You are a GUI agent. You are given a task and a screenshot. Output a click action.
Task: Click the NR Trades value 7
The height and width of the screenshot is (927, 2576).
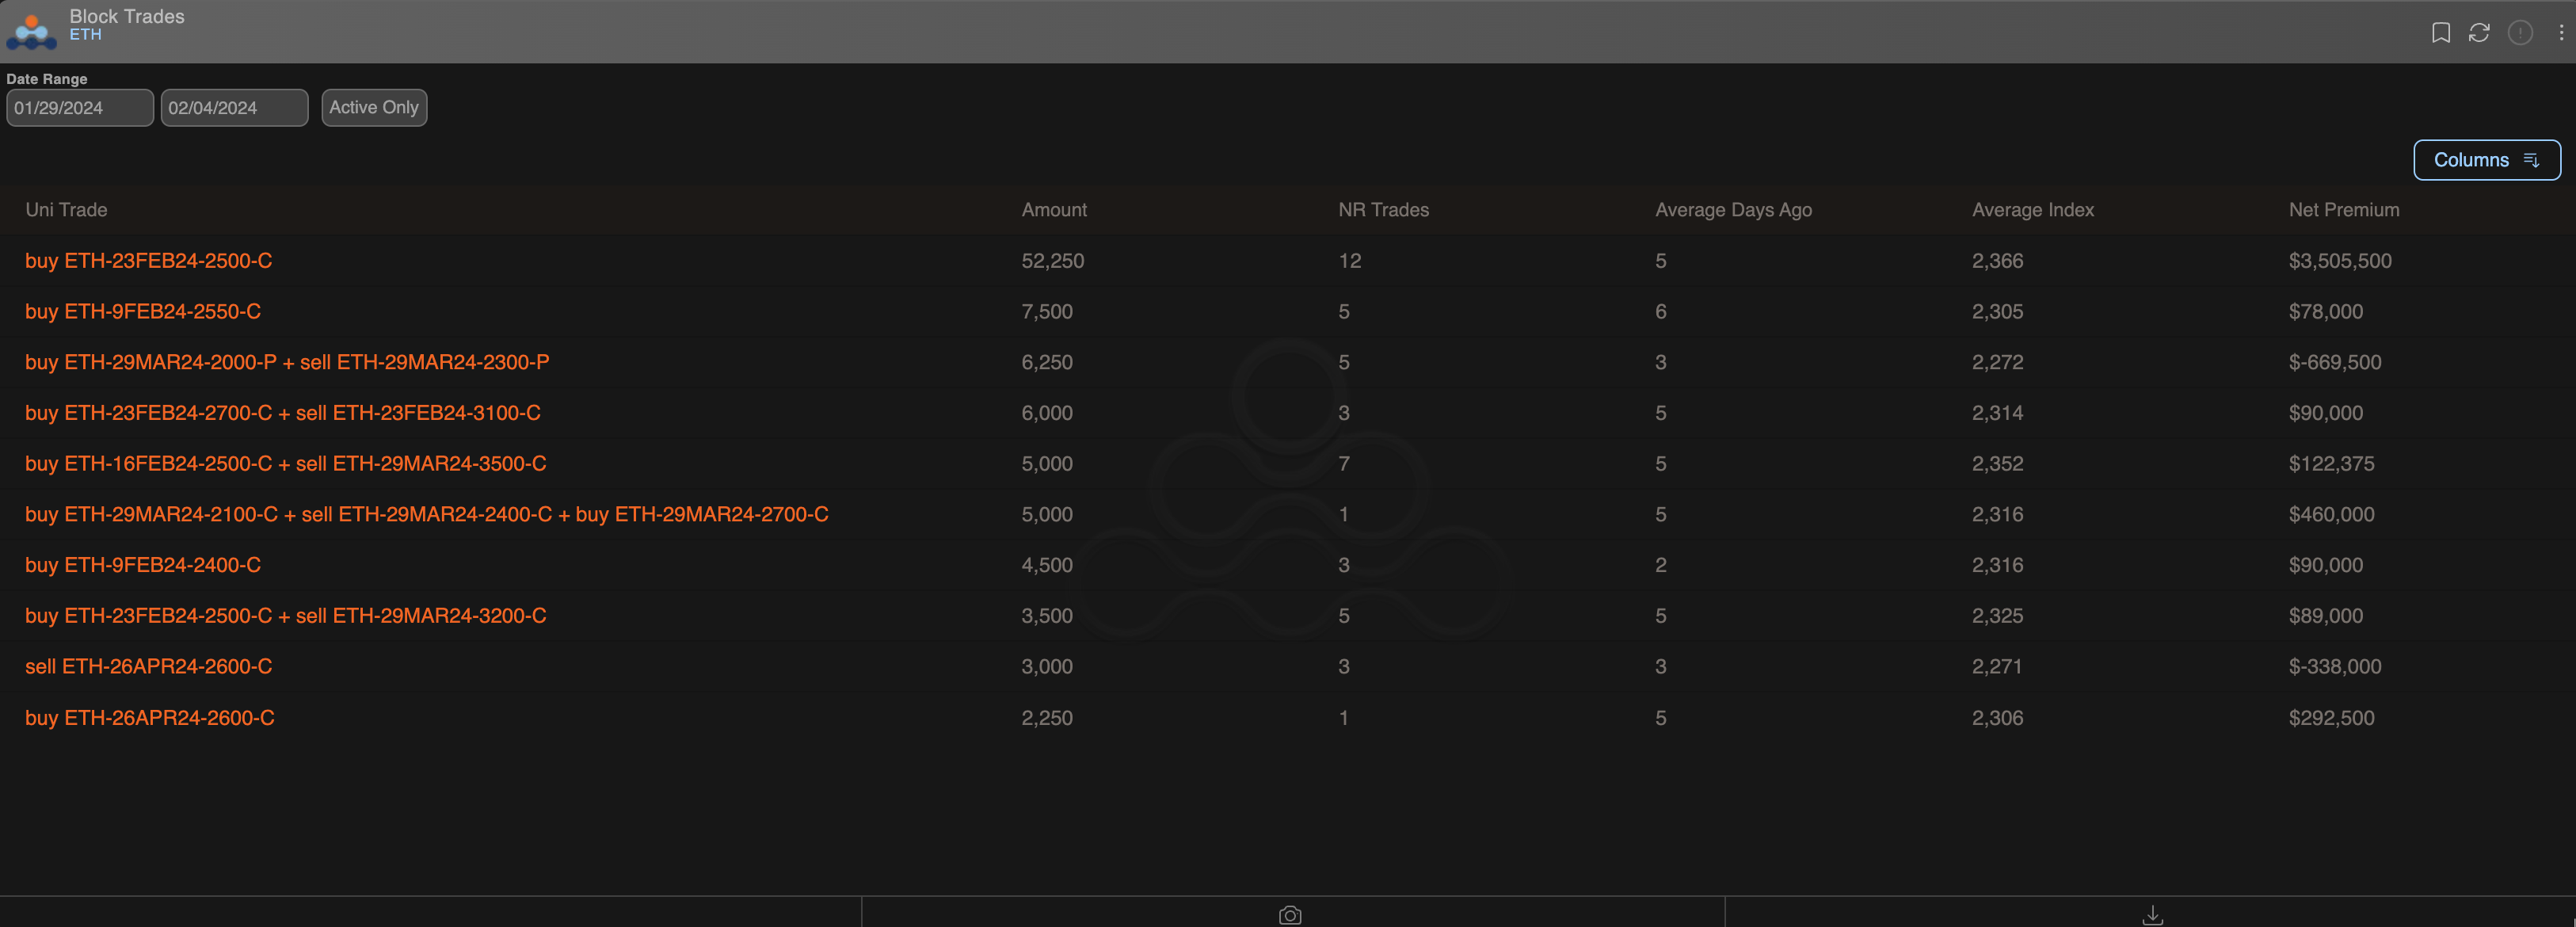click(1344, 464)
